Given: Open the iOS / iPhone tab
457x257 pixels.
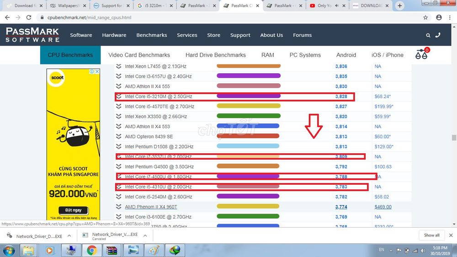Looking at the screenshot, I should pos(388,55).
